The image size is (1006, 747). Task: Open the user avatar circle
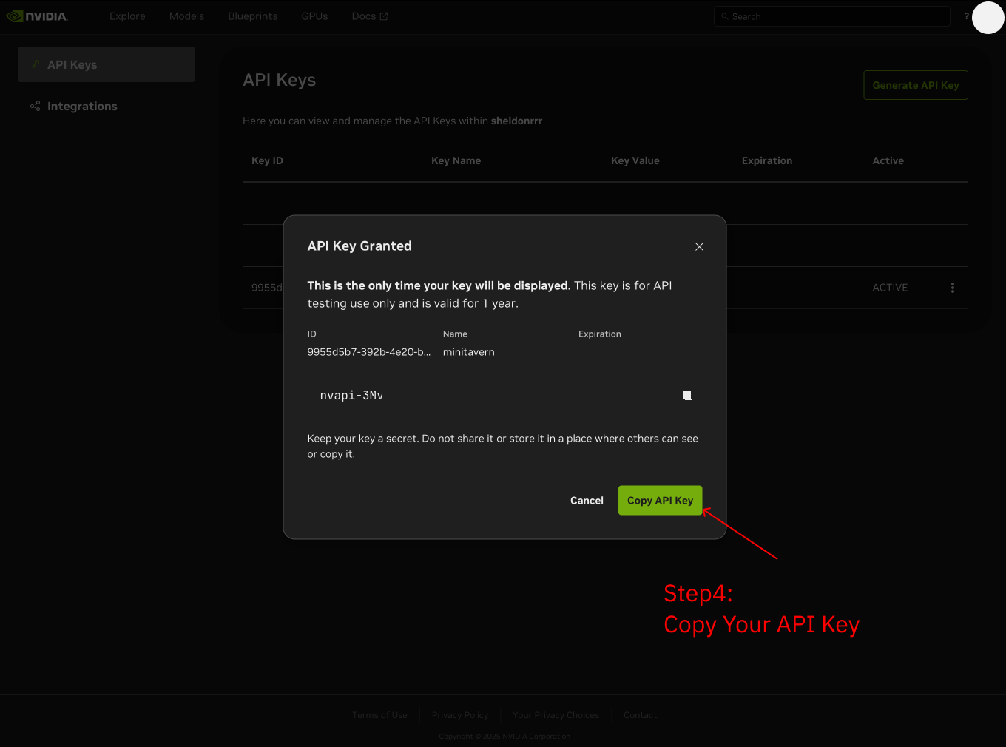(x=988, y=18)
